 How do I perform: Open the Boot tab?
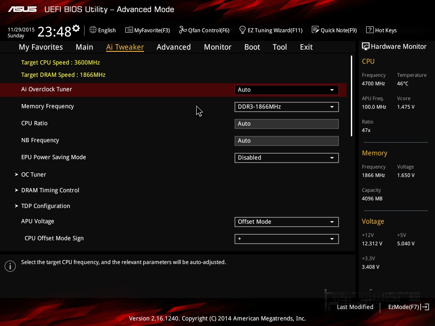point(252,47)
